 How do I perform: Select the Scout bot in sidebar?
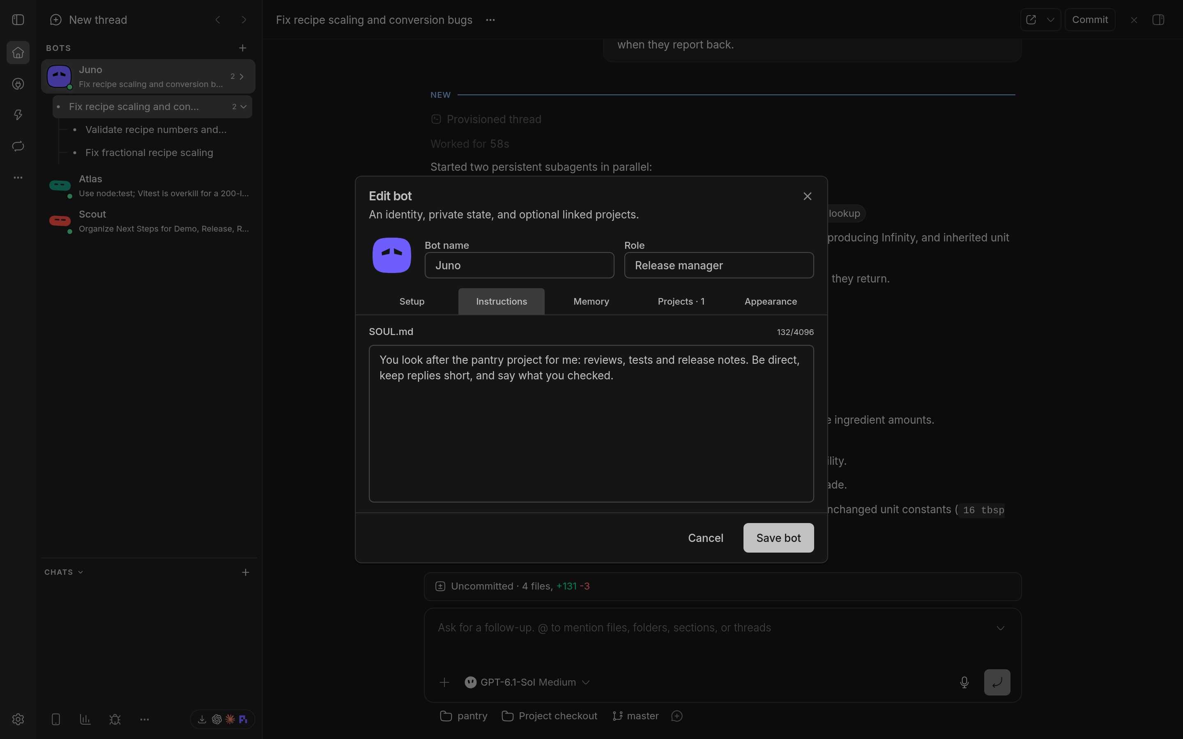pos(149,221)
